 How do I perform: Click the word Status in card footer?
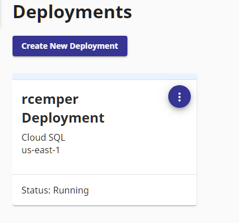click(35, 190)
